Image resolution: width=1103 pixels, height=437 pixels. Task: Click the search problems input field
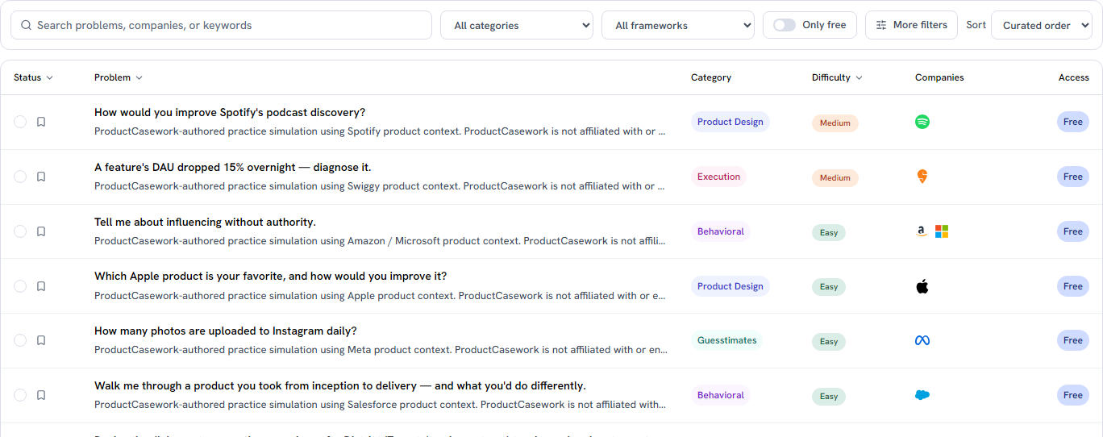pyautogui.click(x=221, y=25)
